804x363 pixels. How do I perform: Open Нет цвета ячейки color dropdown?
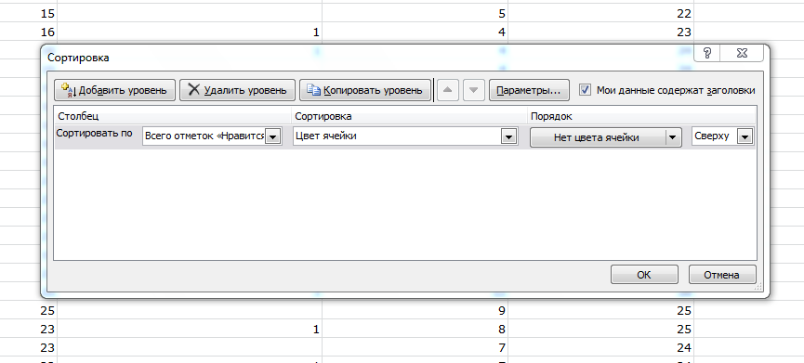click(x=673, y=137)
